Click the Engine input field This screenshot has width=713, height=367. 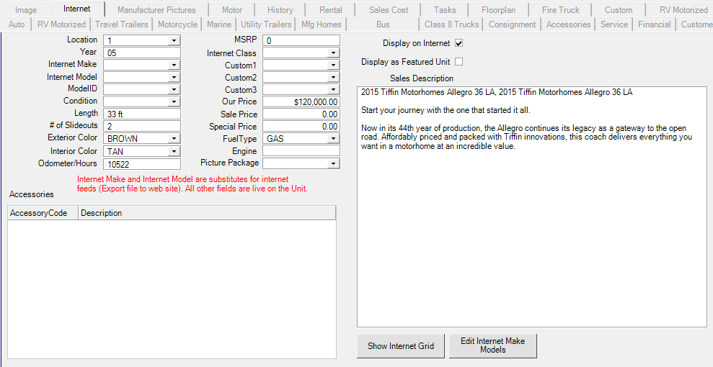click(301, 150)
